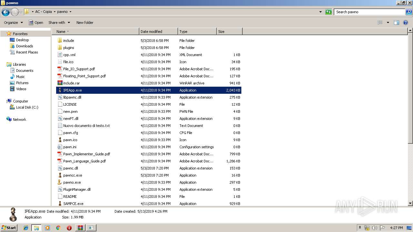Click the cpp.xml file icon
This screenshot has width=413, height=232.
coord(60,55)
